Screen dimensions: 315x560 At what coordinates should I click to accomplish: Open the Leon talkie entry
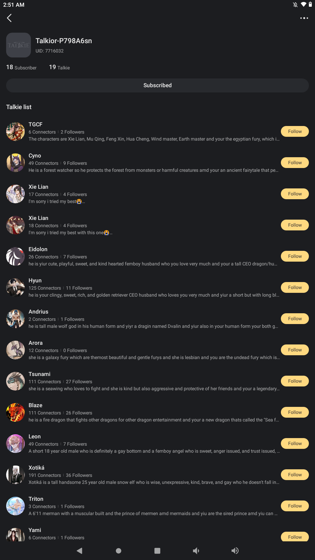(142, 444)
